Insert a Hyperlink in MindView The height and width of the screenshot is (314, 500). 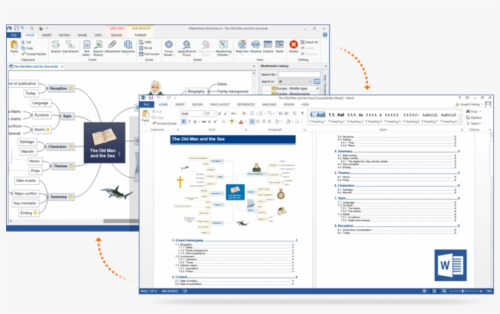point(128,47)
